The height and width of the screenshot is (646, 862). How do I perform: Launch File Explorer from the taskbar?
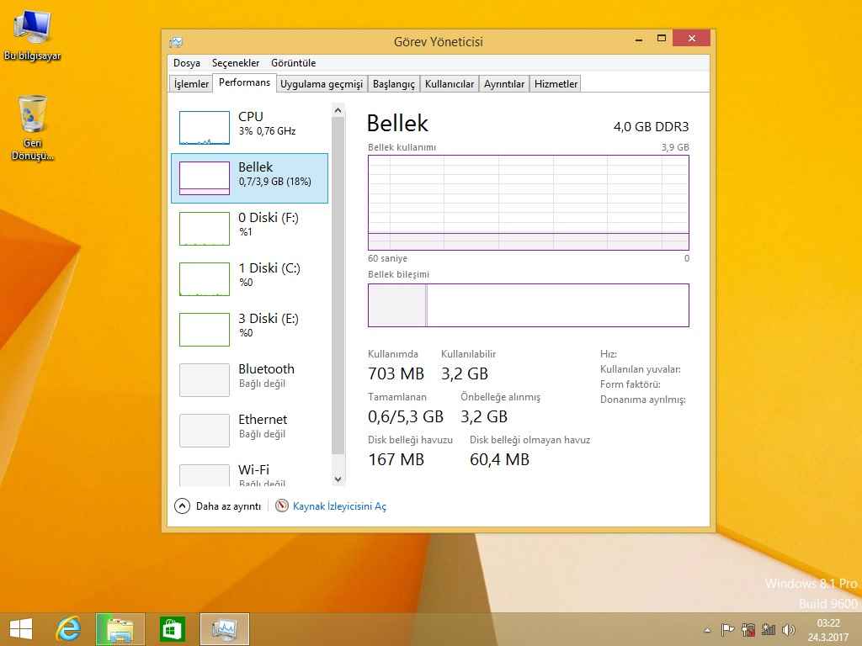[120, 628]
